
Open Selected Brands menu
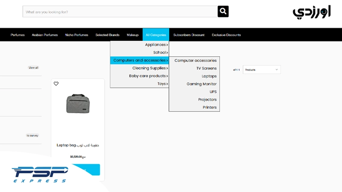[107, 35]
